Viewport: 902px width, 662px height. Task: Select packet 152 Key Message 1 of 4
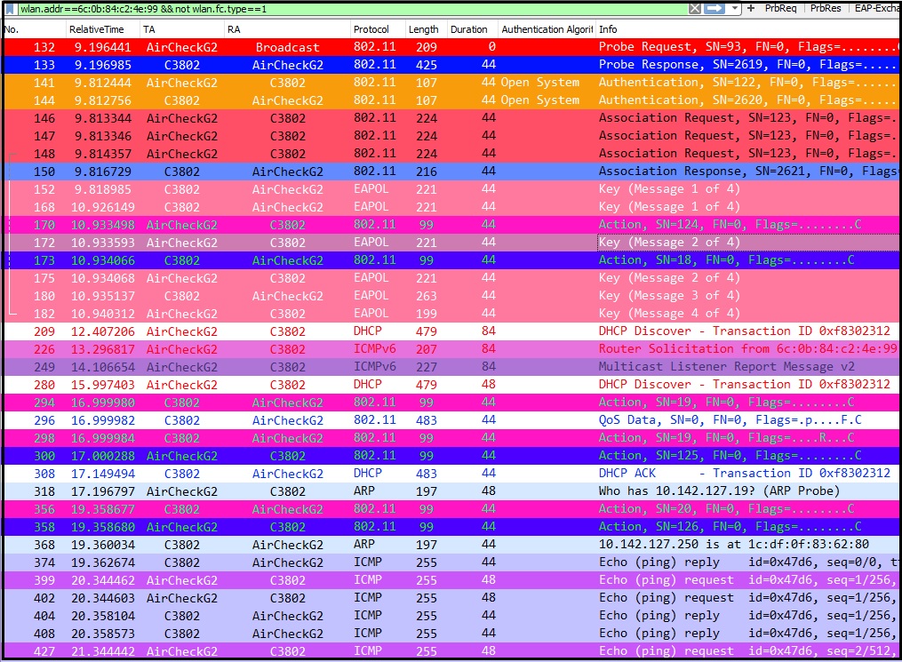pyautogui.click(x=451, y=189)
